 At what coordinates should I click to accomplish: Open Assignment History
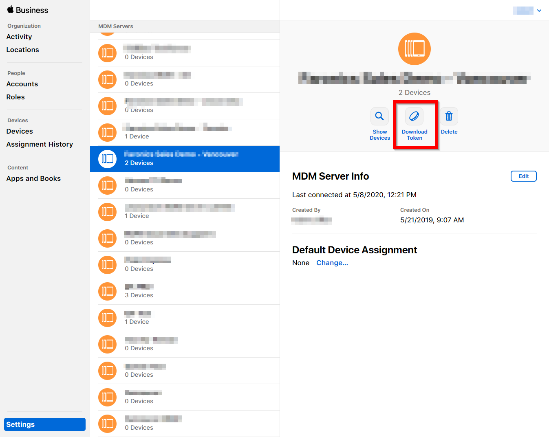click(x=40, y=144)
